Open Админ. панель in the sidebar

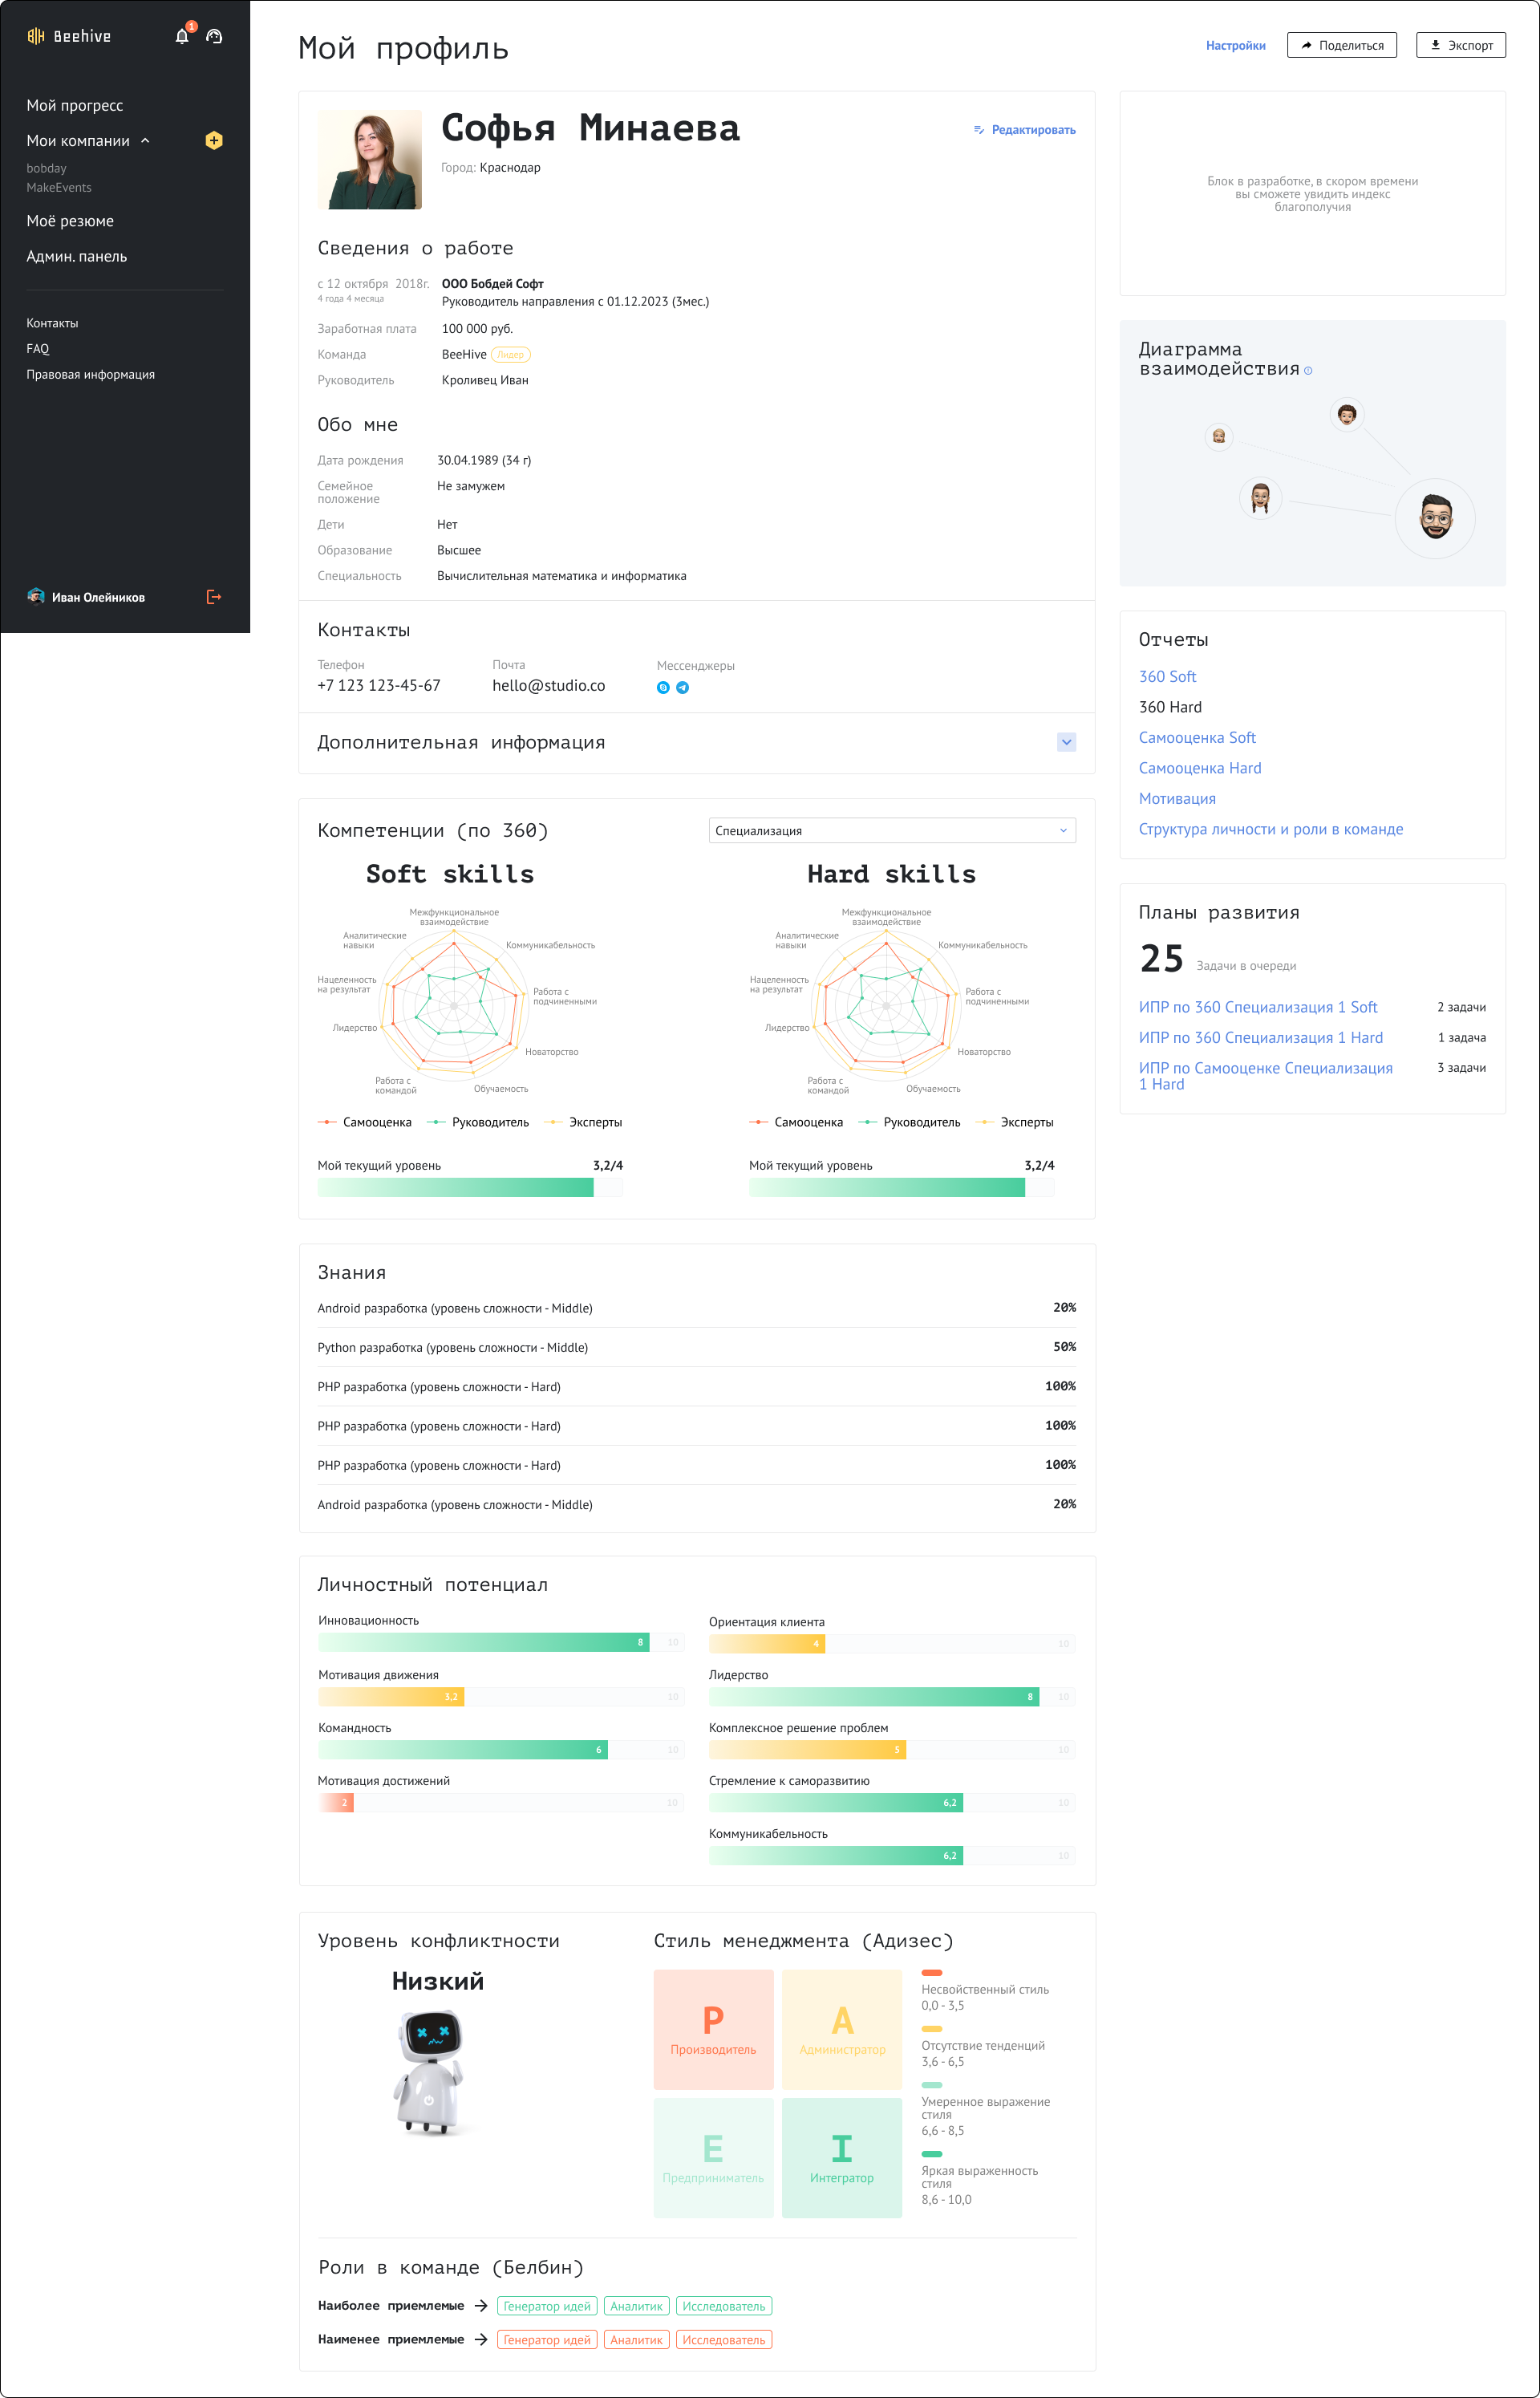point(77,256)
